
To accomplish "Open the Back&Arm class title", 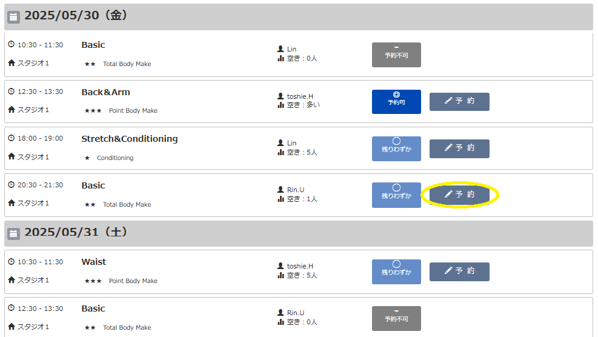I will pos(105,92).
